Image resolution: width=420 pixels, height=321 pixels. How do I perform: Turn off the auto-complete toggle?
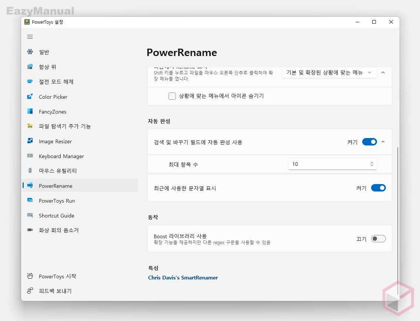(x=369, y=142)
